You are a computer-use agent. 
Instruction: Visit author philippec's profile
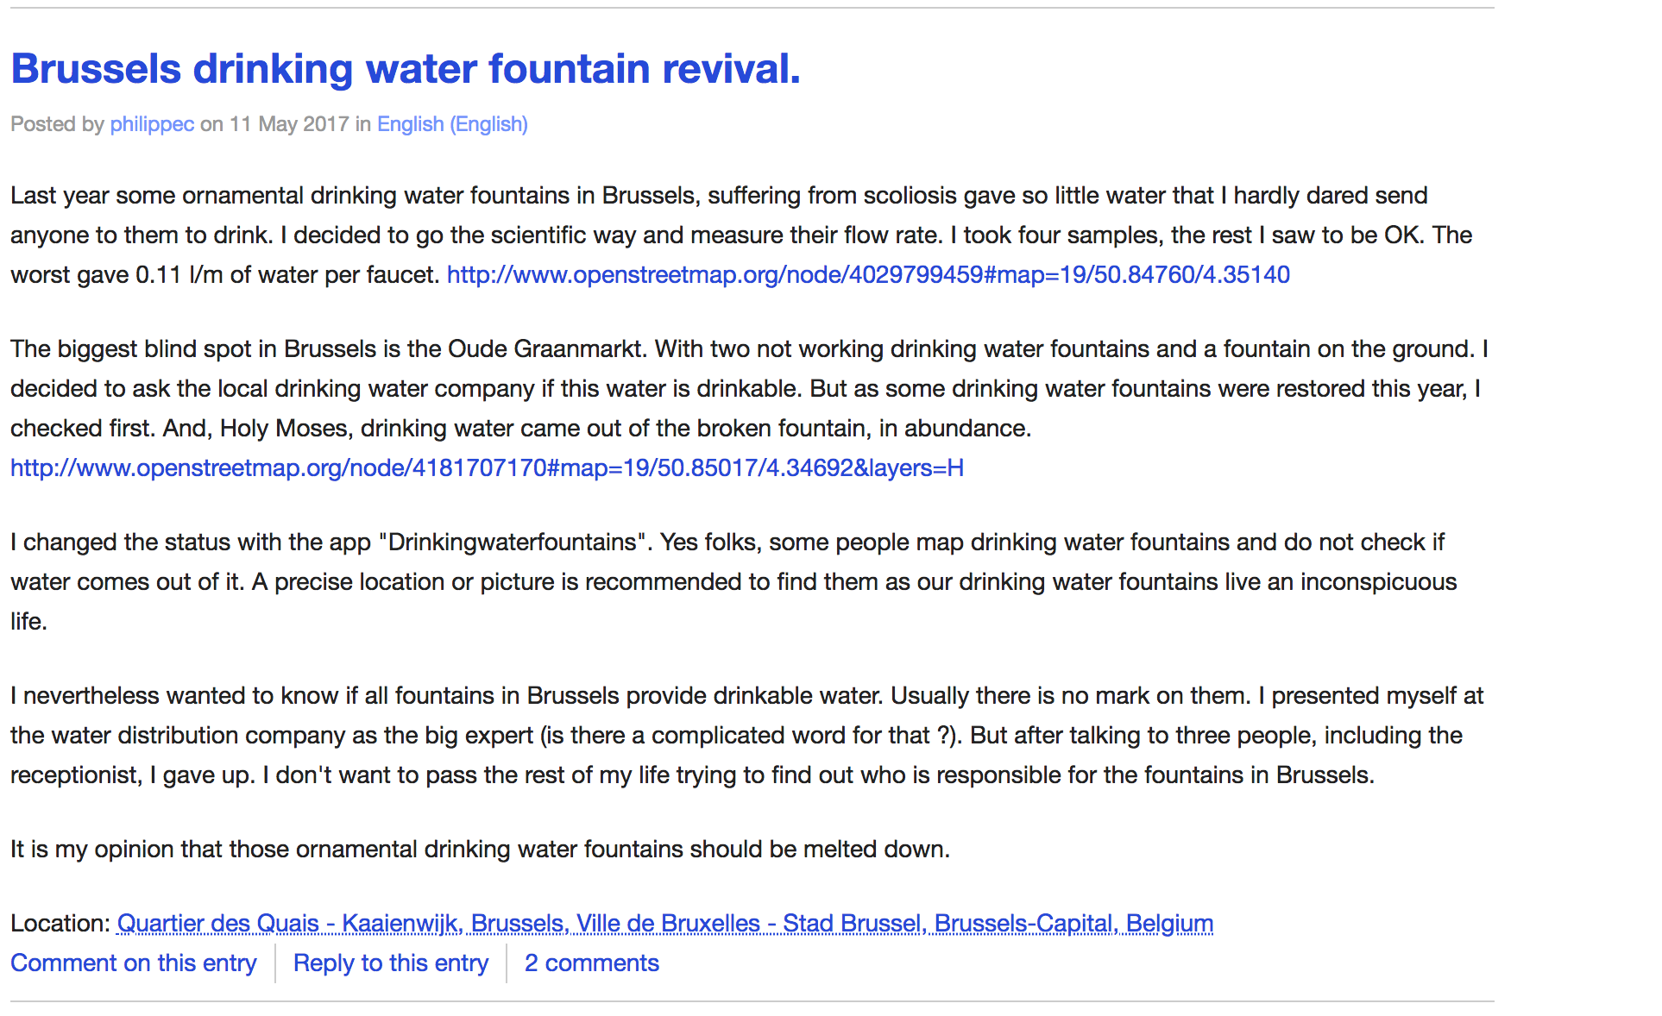[x=152, y=124]
